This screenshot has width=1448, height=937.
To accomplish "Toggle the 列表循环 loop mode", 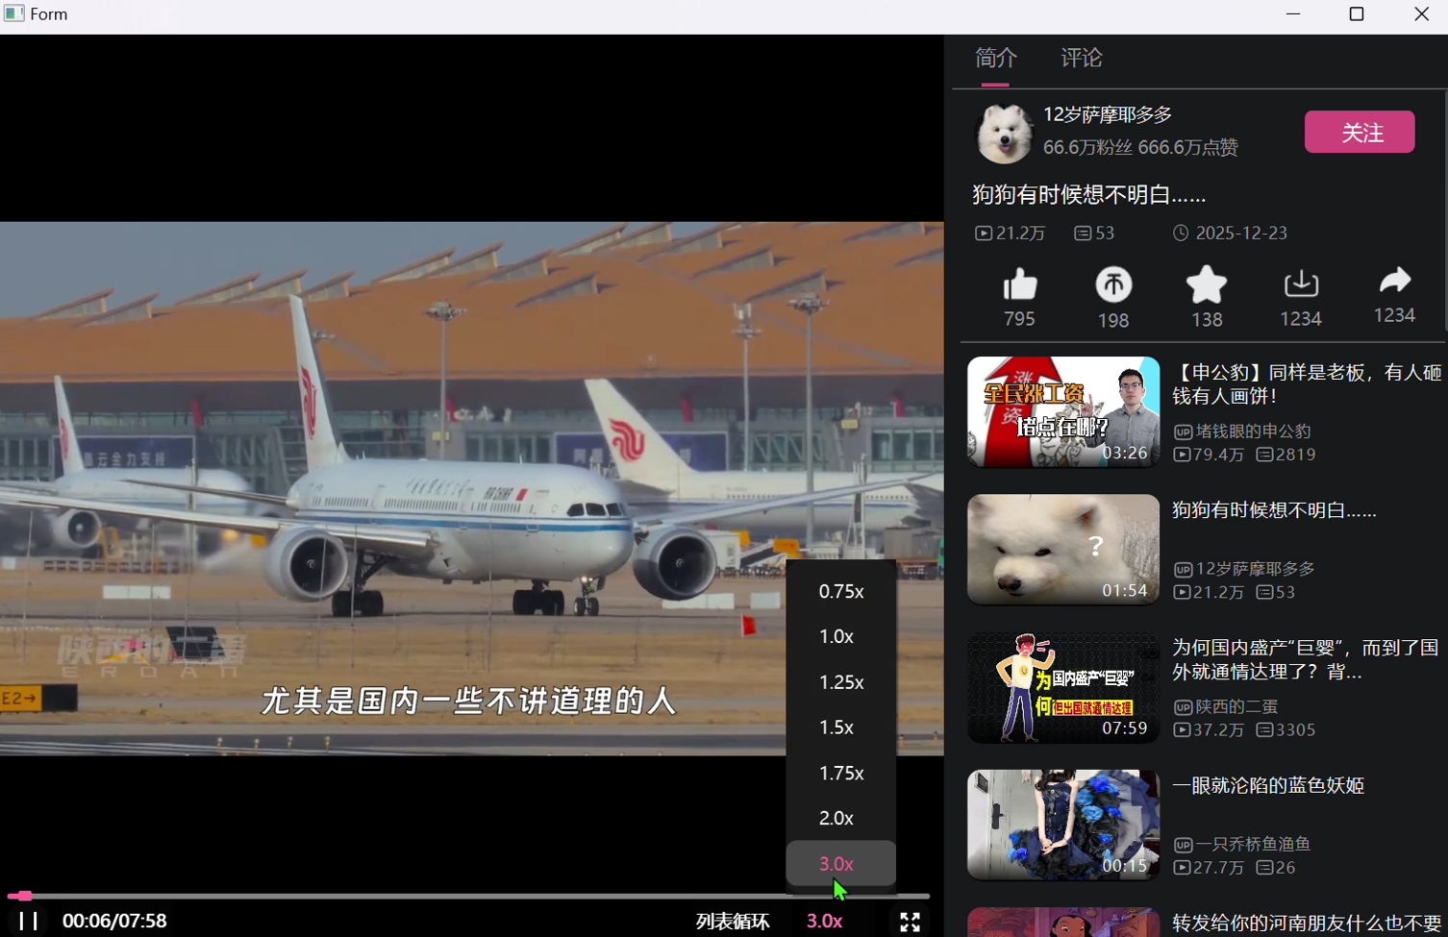I will (733, 921).
